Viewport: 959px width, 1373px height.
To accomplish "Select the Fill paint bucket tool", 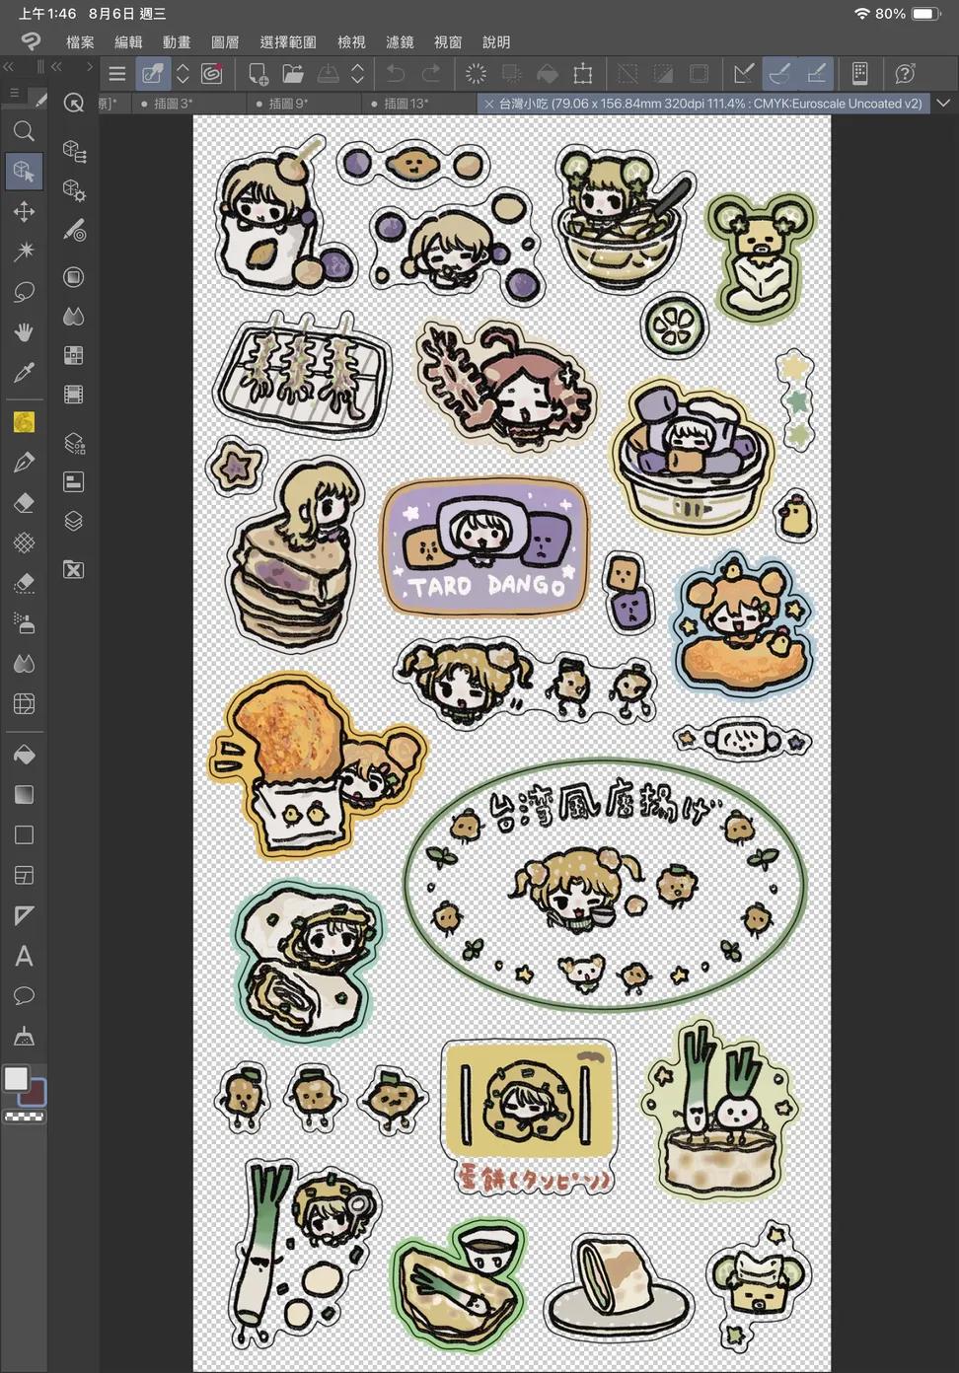I will click(x=24, y=755).
